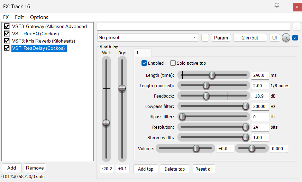Screen dimensions: 302x182
Task: Toggle the ReaEQ effect checkbox
Action: pyautogui.click(x=7, y=34)
